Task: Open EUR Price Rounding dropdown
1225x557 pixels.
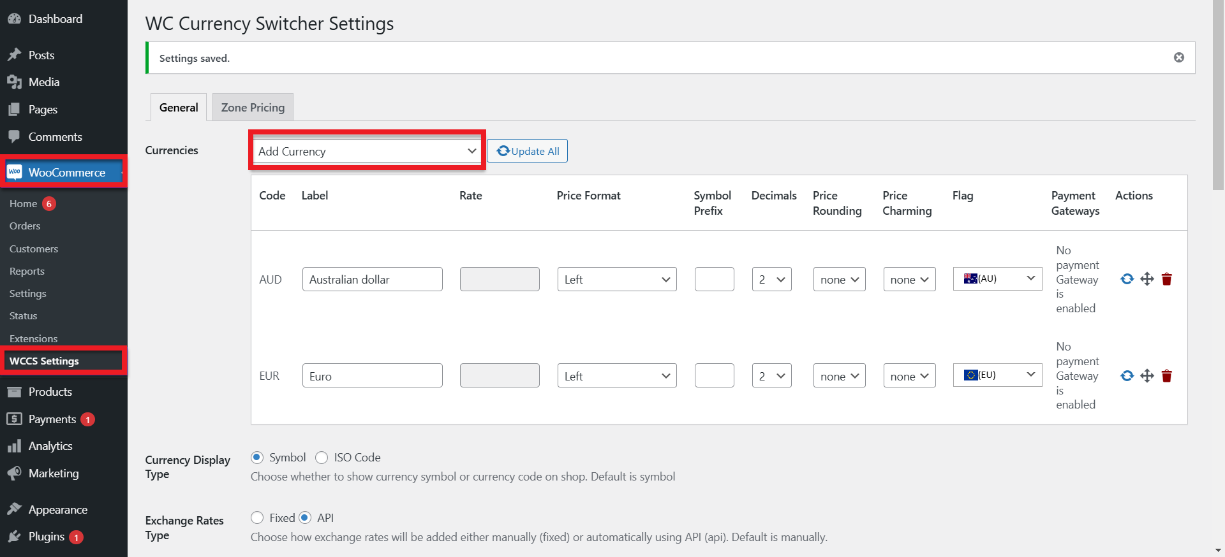Action: coord(840,376)
